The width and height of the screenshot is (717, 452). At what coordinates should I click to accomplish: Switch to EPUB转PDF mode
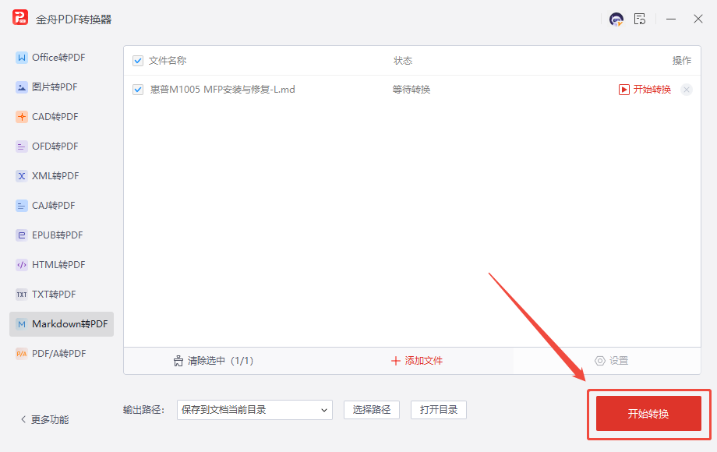click(62, 235)
